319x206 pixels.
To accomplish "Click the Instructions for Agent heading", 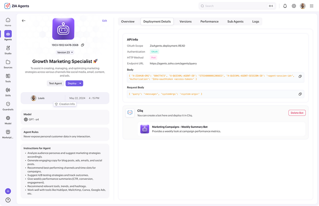I will tap(37, 148).
